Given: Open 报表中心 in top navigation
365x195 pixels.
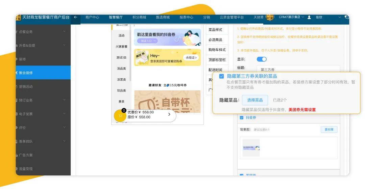Looking at the screenshot, I should coord(186,17).
